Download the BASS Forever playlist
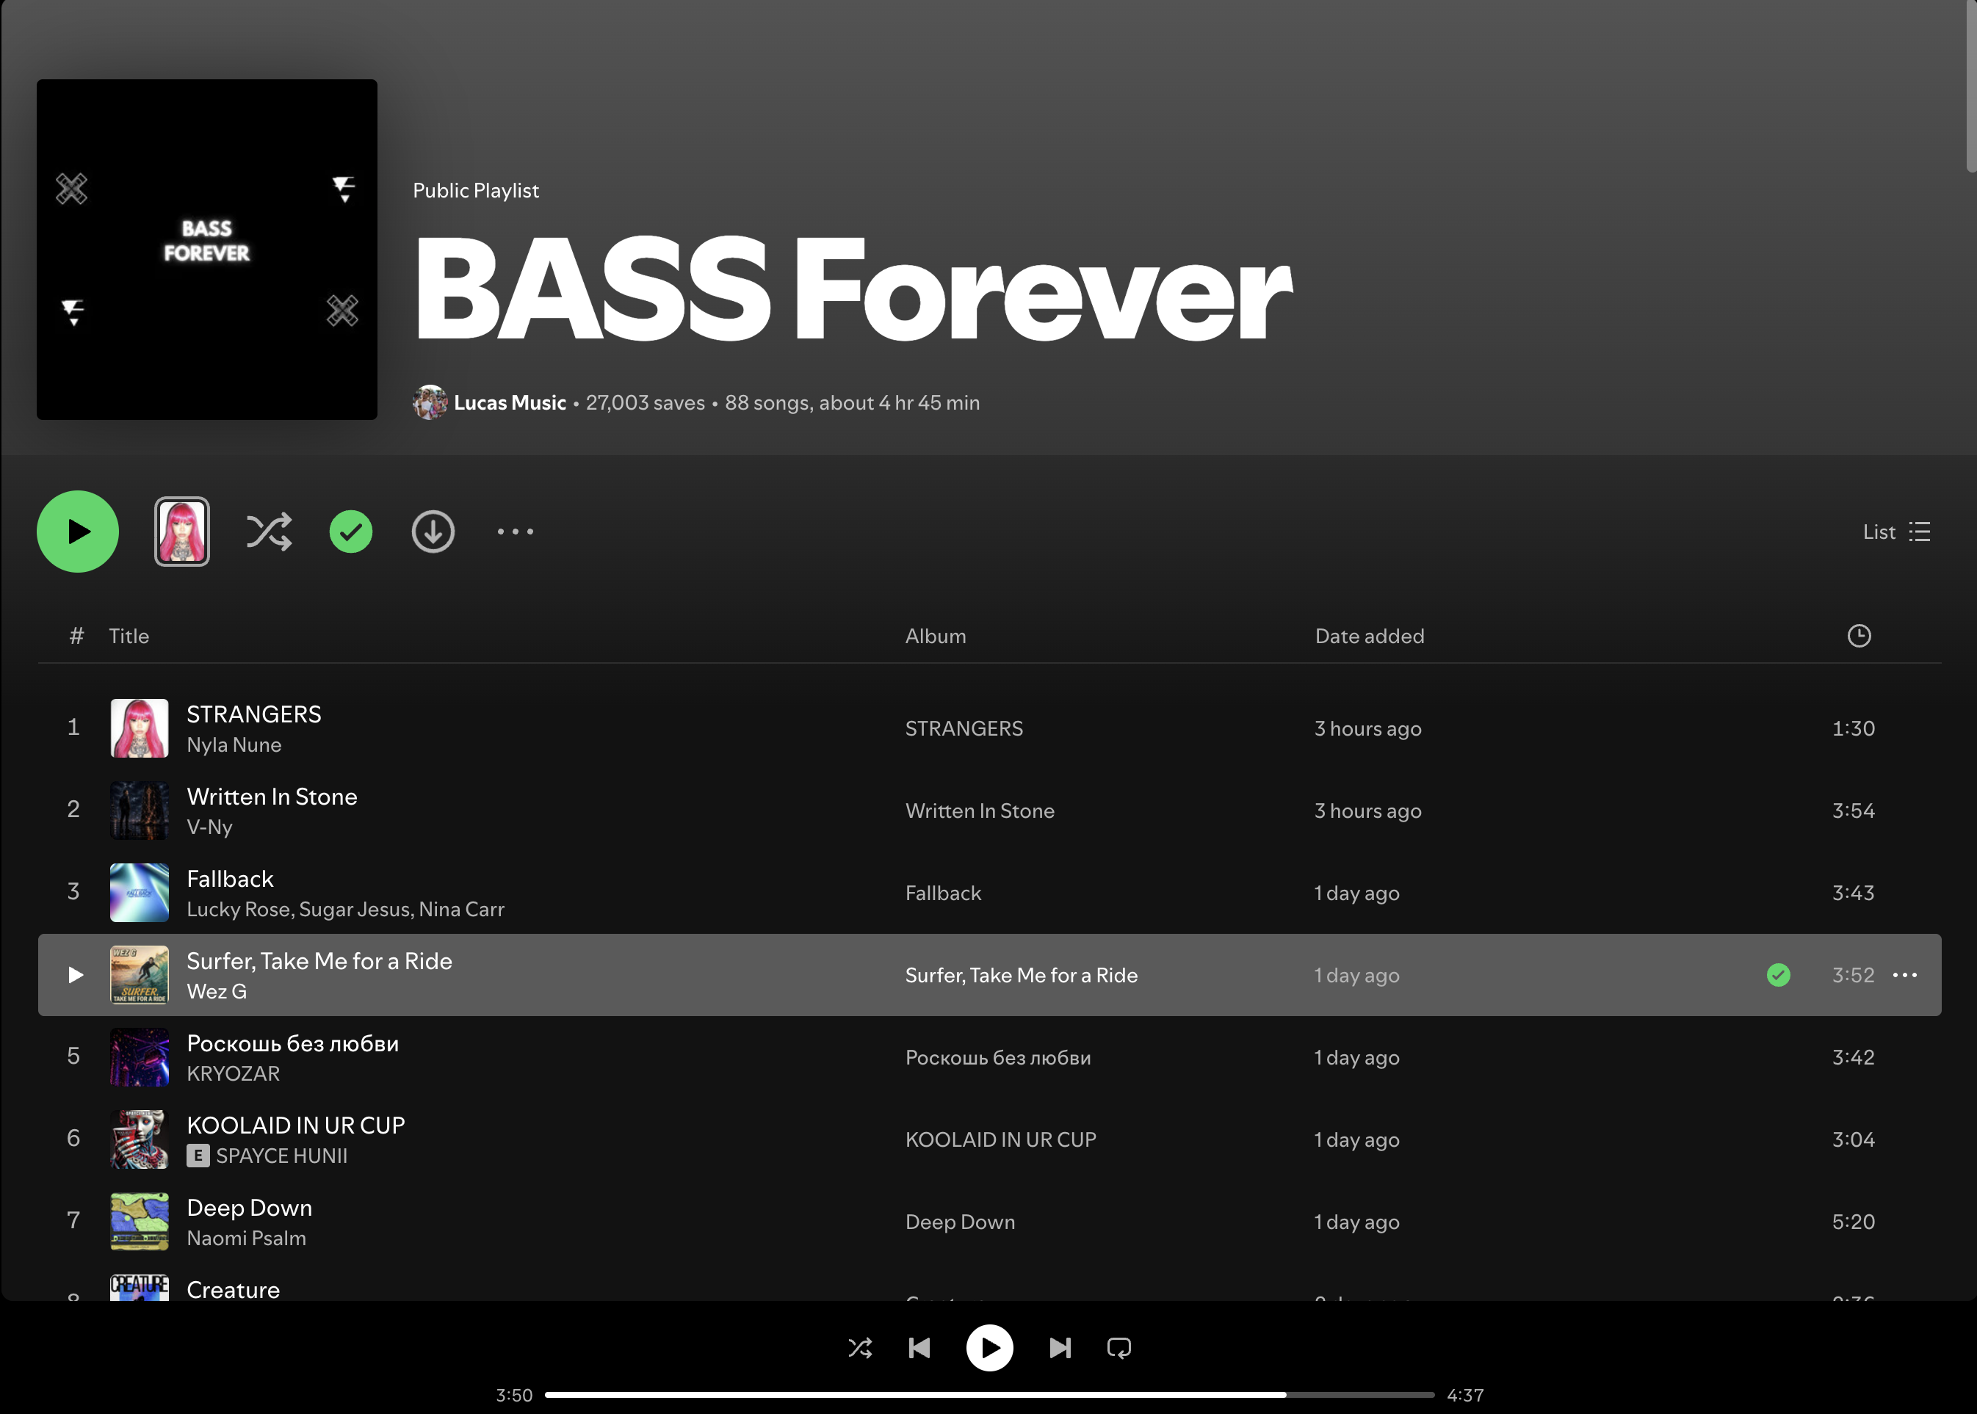 [x=433, y=531]
